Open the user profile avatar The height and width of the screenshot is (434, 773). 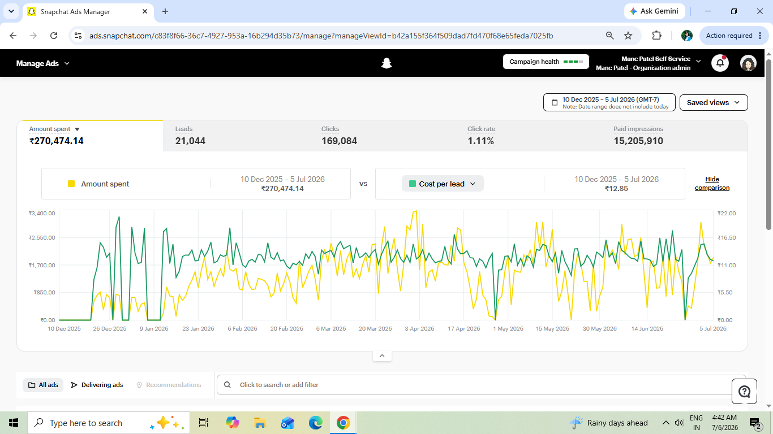pyautogui.click(x=748, y=63)
